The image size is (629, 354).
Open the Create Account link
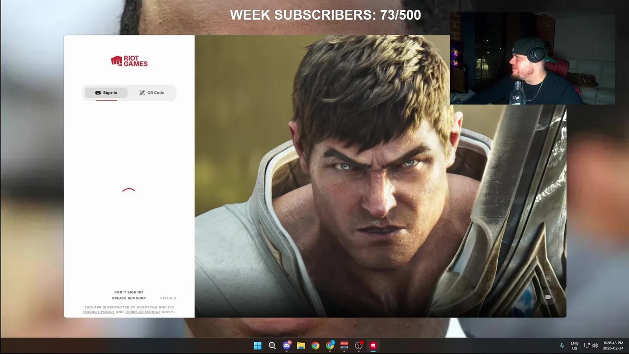click(x=129, y=298)
